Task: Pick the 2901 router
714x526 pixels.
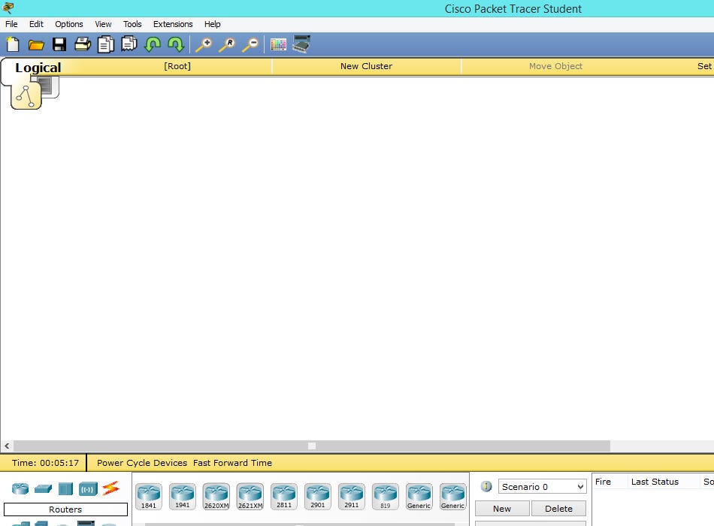Action: click(317, 497)
